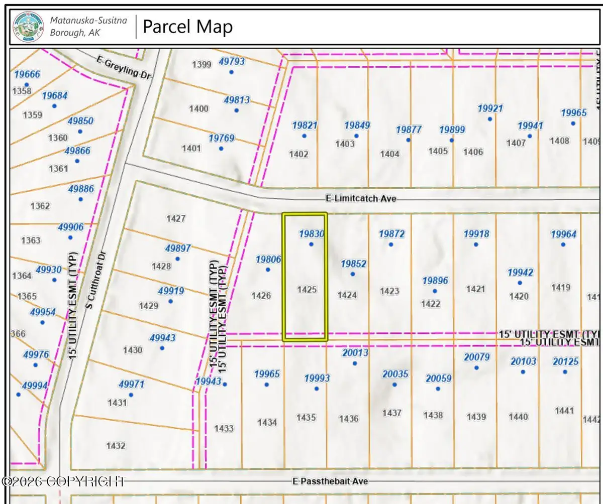Image resolution: width=603 pixels, height=504 pixels.
Task: Click the Parcel Map title text
Action: pyautogui.click(x=187, y=26)
